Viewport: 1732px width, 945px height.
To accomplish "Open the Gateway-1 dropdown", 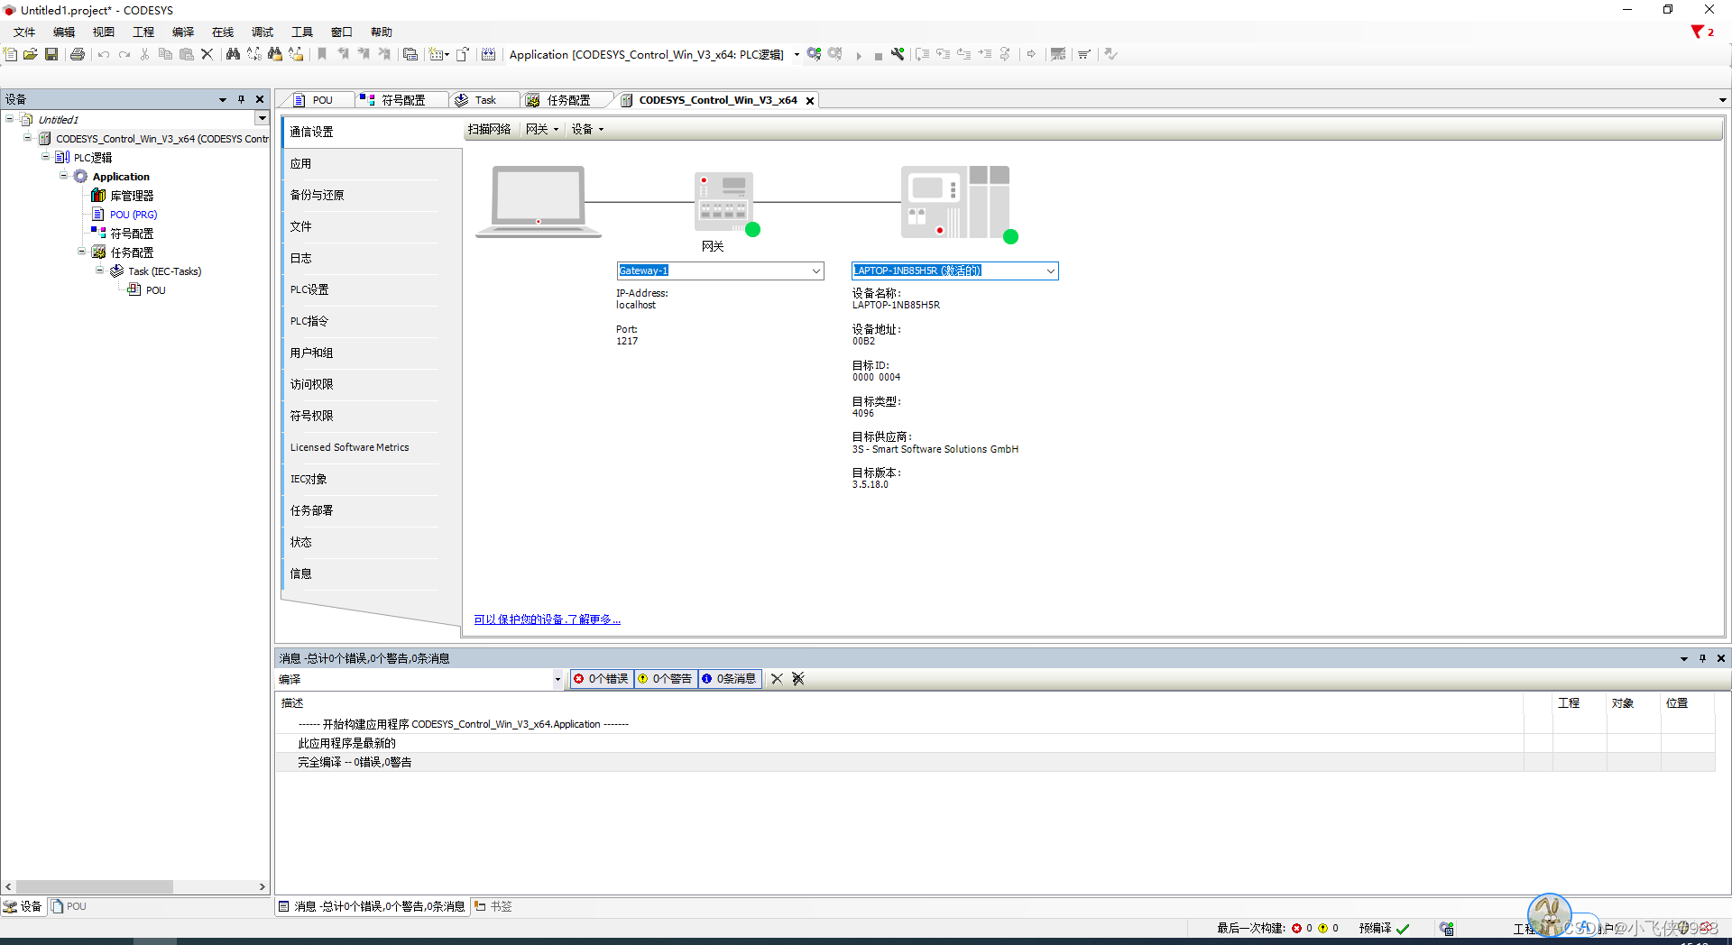I will (815, 271).
